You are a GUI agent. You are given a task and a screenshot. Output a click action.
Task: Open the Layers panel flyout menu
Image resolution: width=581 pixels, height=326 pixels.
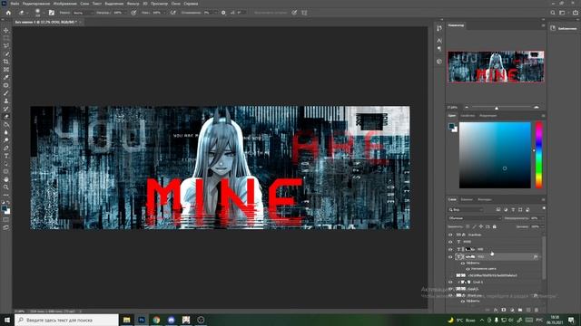pyautogui.click(x=543, y=199)
